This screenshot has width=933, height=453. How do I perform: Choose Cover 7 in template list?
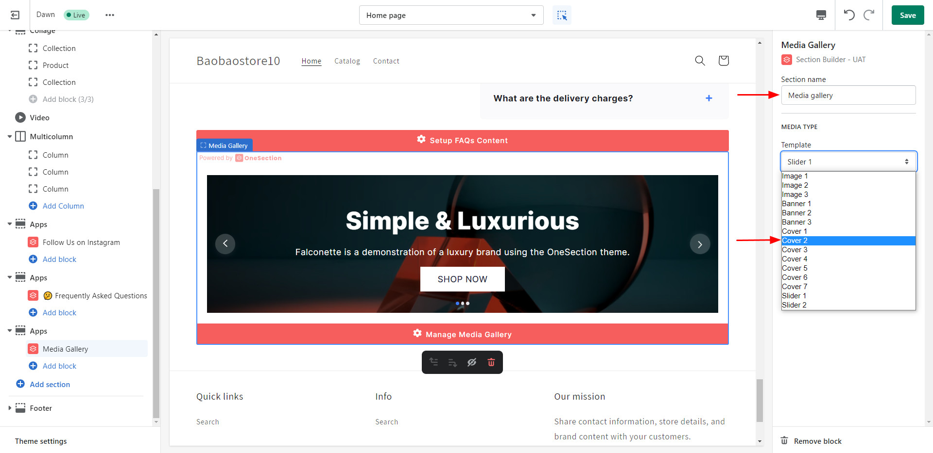coord(848,287)
